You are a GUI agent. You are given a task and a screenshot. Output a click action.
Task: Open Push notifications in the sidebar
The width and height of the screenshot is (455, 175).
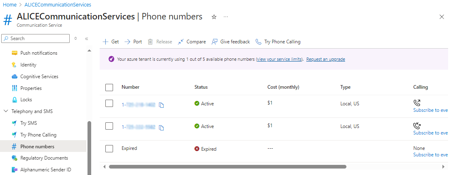39,53
